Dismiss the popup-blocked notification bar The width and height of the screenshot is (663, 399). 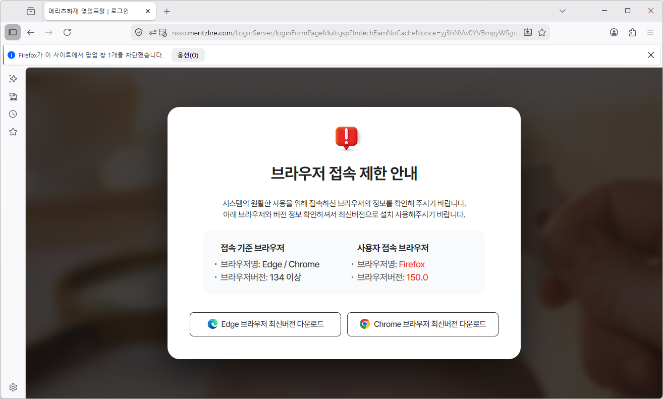pyautogui.click(x=651, y=55)
